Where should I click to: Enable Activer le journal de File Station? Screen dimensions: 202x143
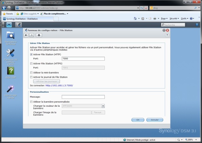[x=31, y=77]
